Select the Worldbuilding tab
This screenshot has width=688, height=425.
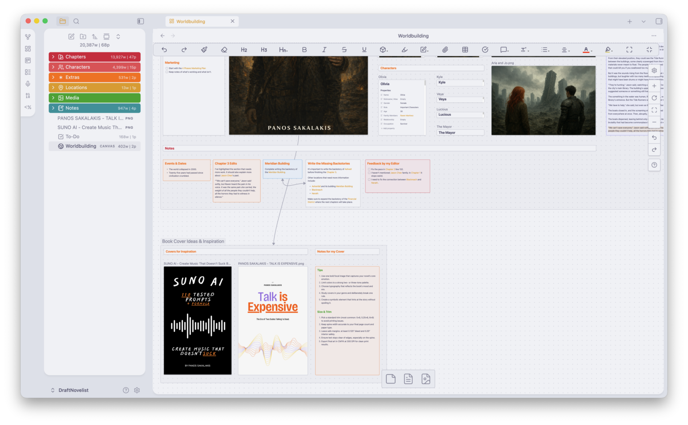click(x=190, y=21)
